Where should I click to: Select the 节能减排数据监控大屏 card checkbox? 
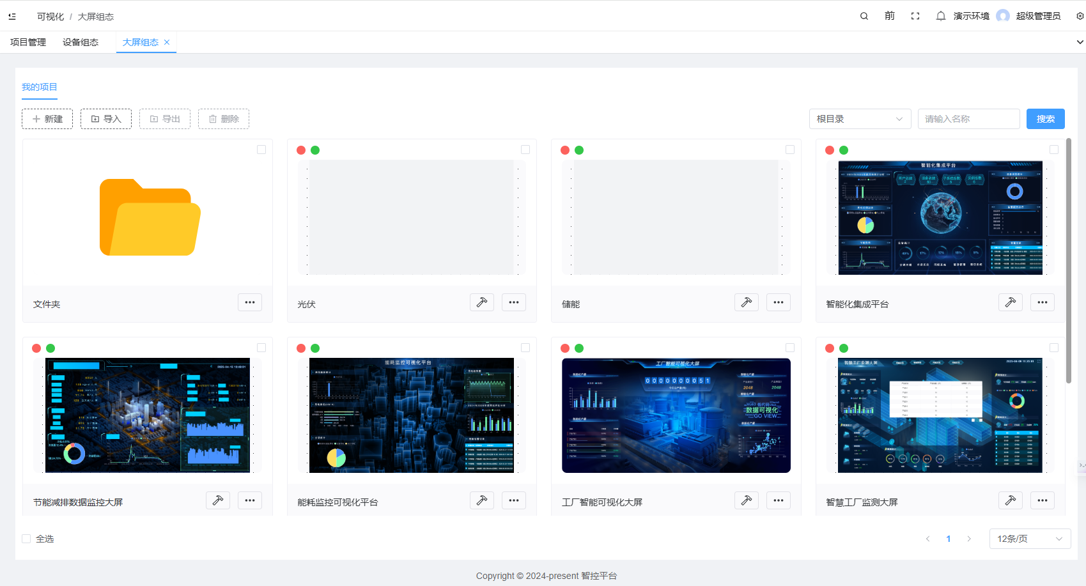click(x=261, y=348)
